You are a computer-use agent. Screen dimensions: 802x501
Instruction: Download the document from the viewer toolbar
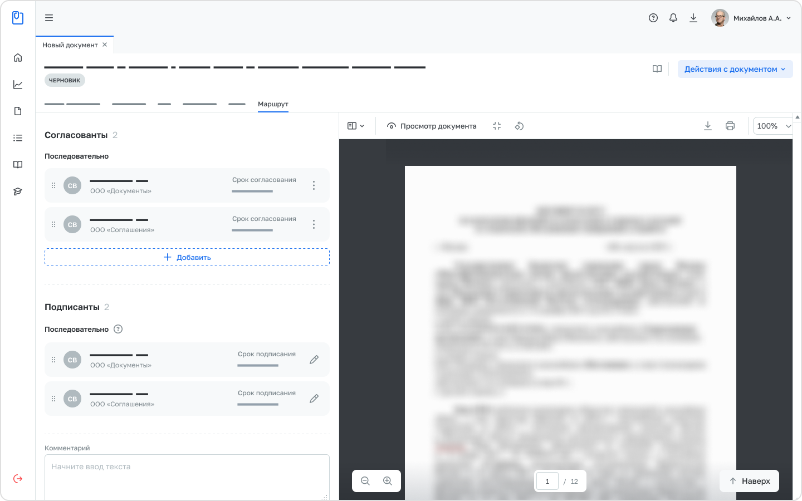coord(708,126)
